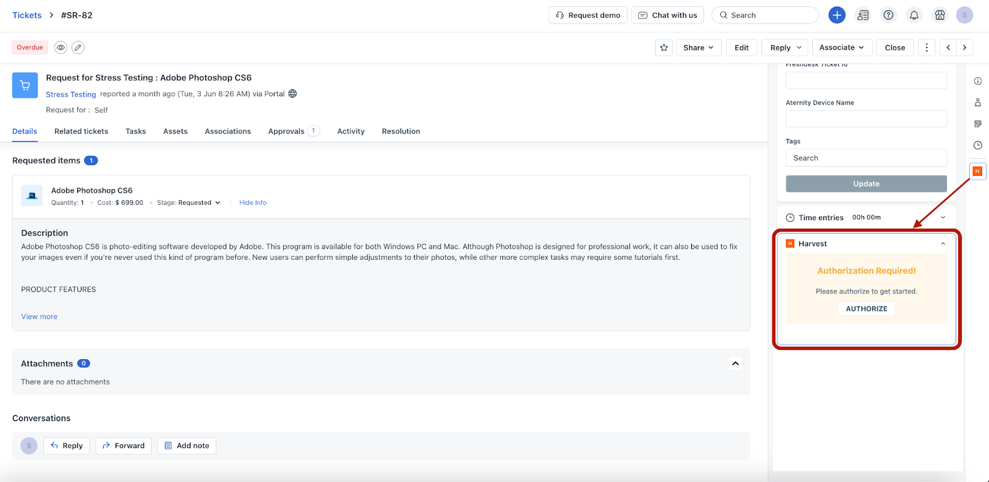
Task: Click the service request cart icon
Action: point(25,85)
